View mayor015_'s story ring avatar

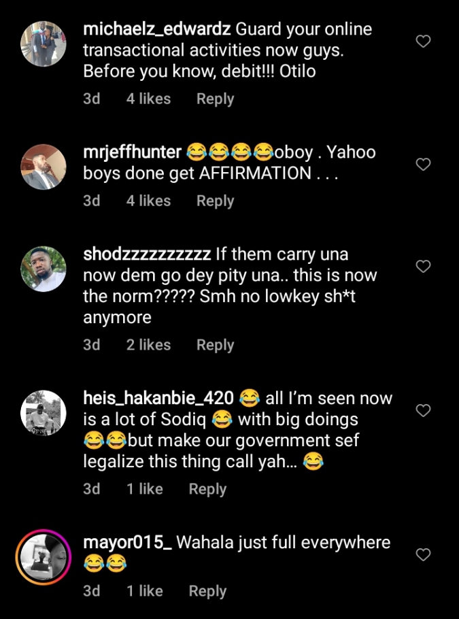click(x=44, y=557)
